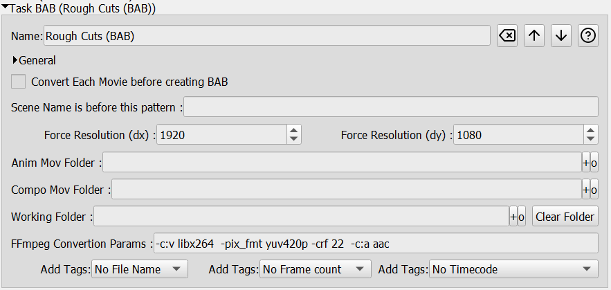This screenshot has height=290, width=611.
Task: Click the plus button for Anim Mov Folder
Action: (x=585, y=163)
